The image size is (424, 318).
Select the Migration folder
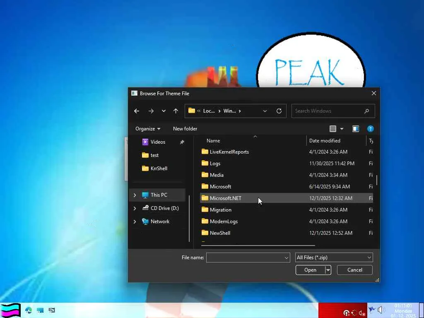(220, 210)
